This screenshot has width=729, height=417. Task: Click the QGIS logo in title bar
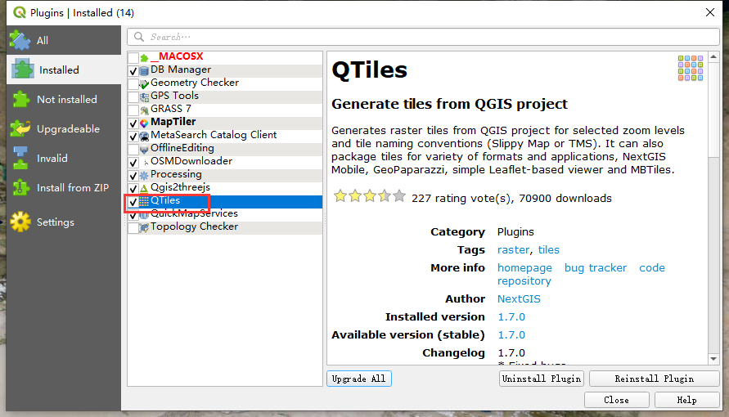pyautogui.click(x=20, y=12)
